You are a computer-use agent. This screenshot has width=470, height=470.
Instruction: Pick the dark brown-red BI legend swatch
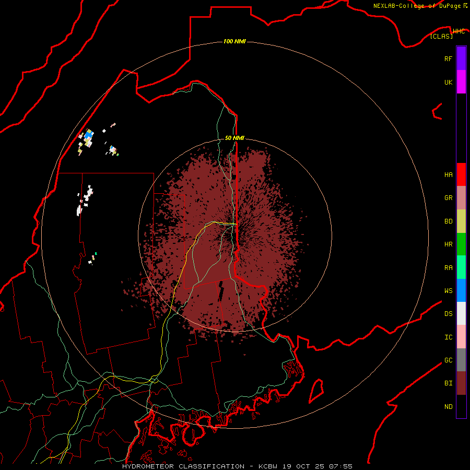(x=461, y=383)
